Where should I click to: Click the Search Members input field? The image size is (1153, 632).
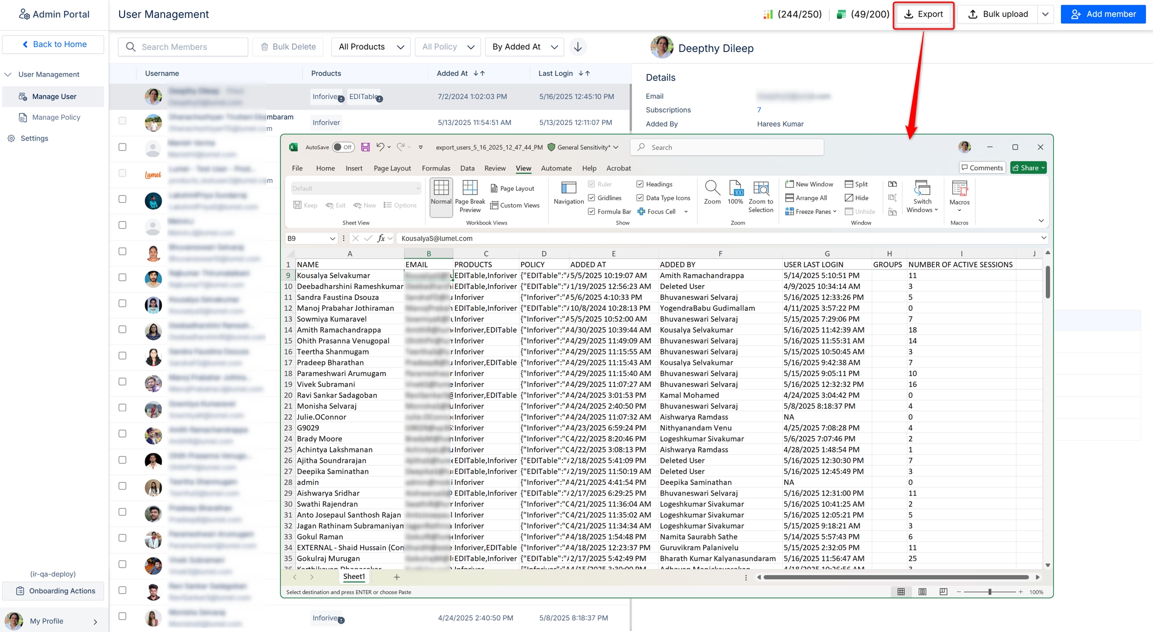click(183, 47)
